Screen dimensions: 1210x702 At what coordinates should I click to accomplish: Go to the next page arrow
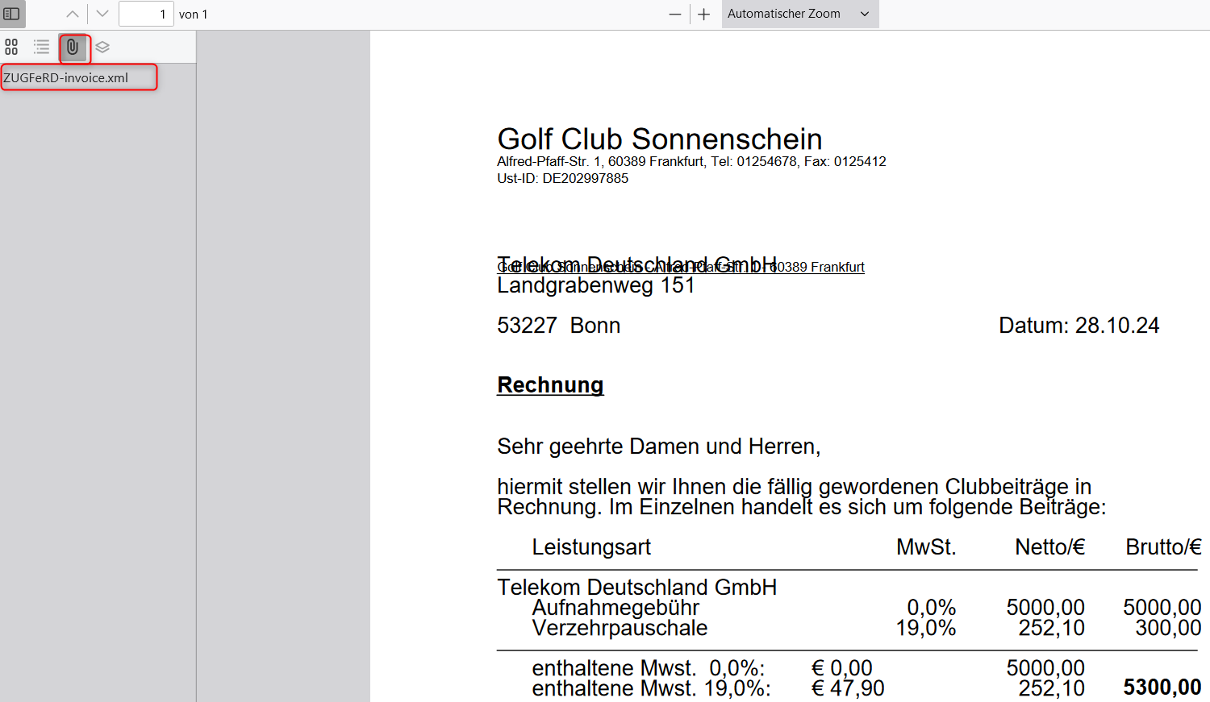[x=102, y=14]
